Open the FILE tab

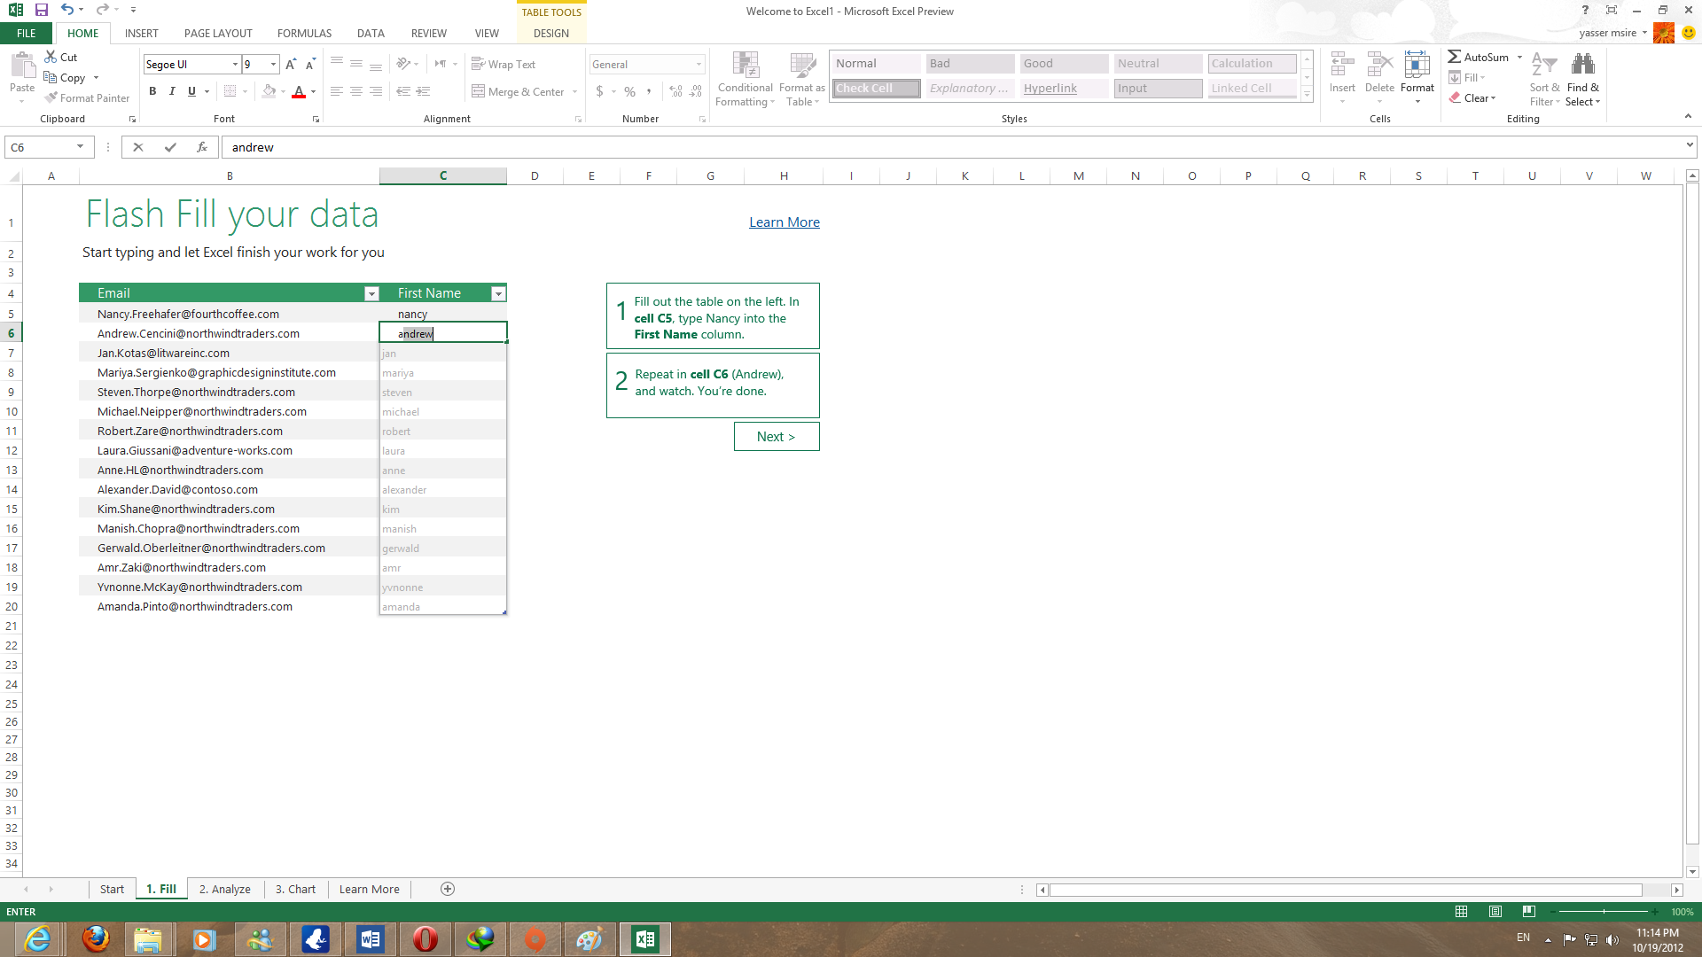[27, 34]
